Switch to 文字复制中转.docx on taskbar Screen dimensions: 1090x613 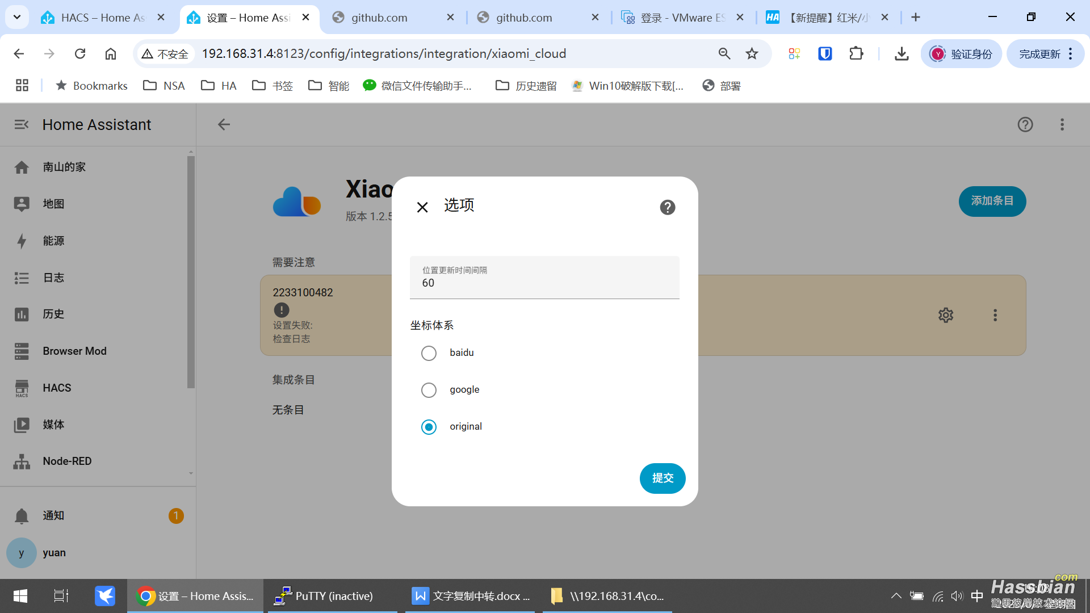[470, 596]
